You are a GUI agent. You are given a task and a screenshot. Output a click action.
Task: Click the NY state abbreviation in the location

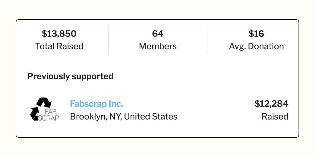pyautogui.click(x=113, y=116)
